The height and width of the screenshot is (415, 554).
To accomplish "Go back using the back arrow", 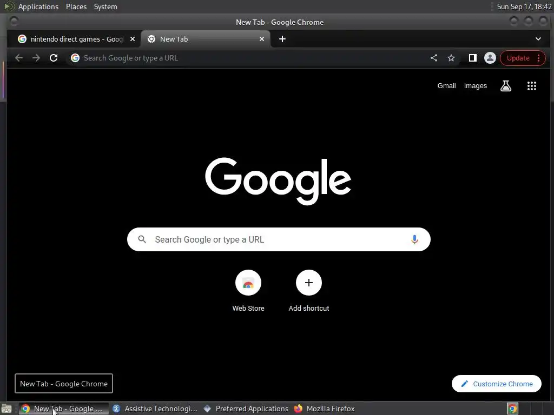I will (19, 58).
